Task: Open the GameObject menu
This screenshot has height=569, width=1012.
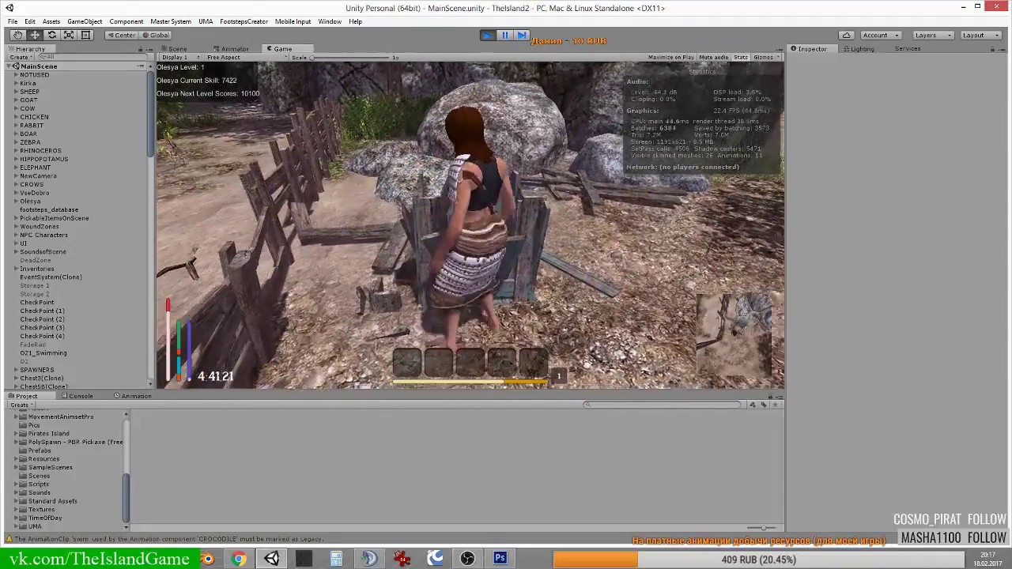Action: click(85, 21)
